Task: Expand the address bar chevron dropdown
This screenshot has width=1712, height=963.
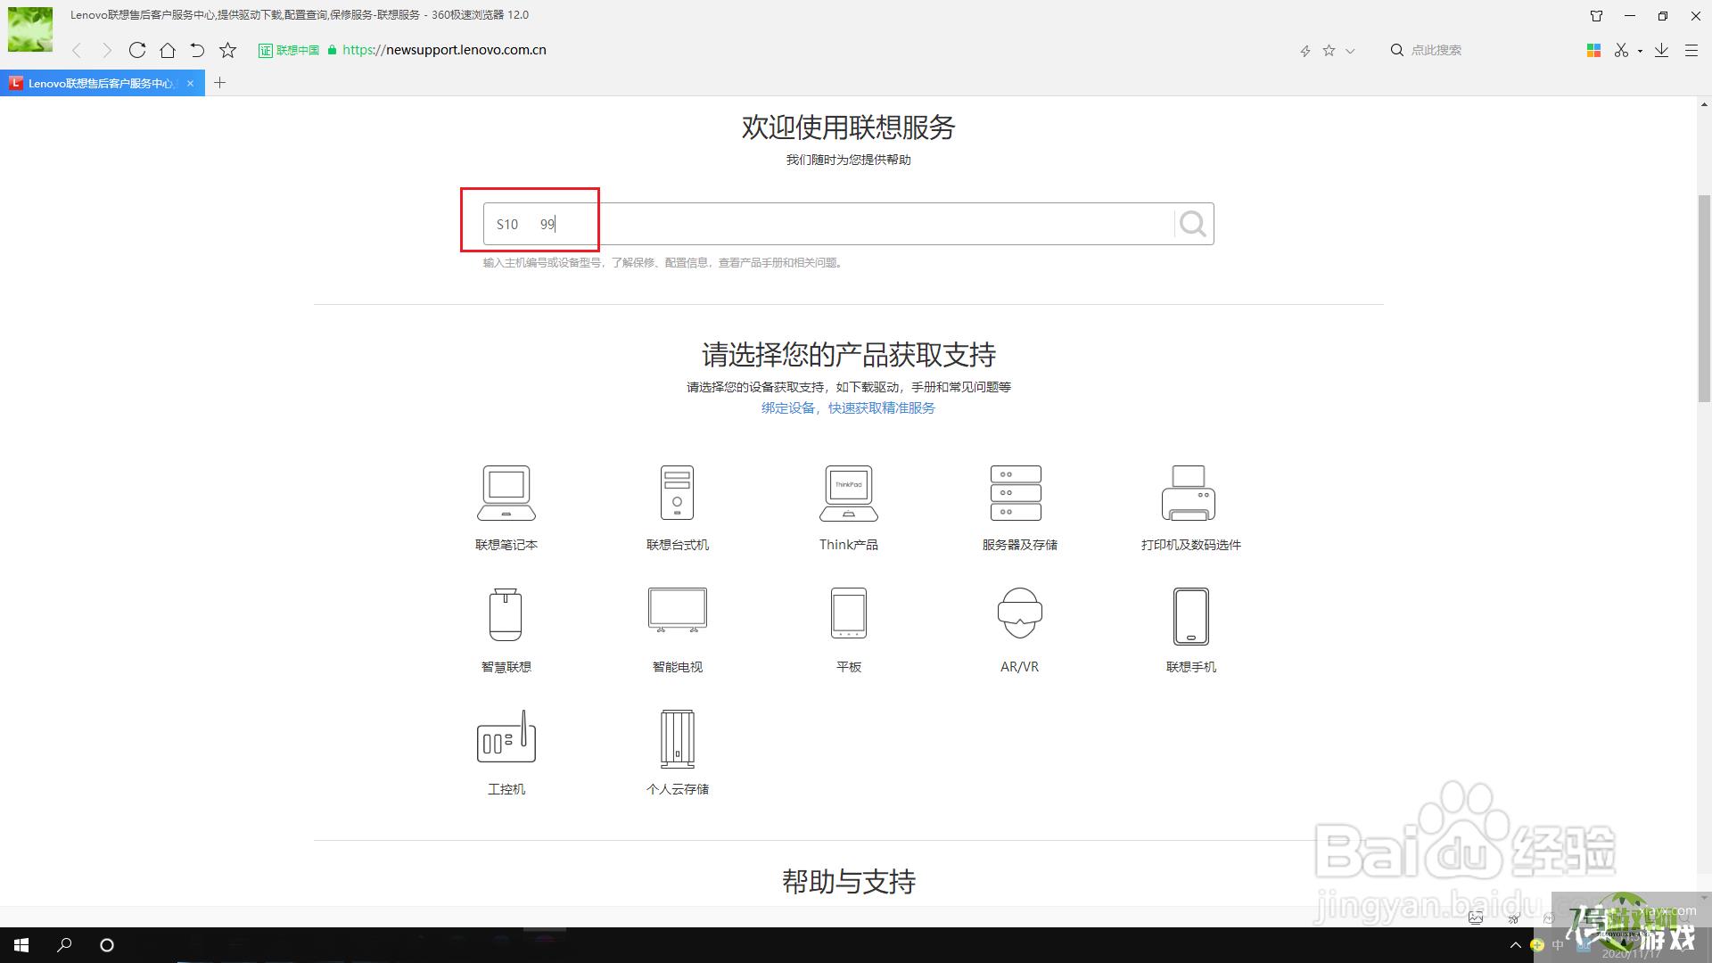Action: point(1350,51)
